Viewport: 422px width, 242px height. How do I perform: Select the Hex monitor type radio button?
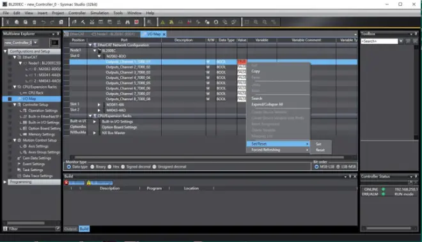coord(109,167)
